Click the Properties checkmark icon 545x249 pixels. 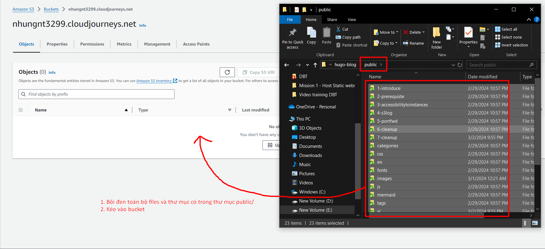[x=468, y=32]
